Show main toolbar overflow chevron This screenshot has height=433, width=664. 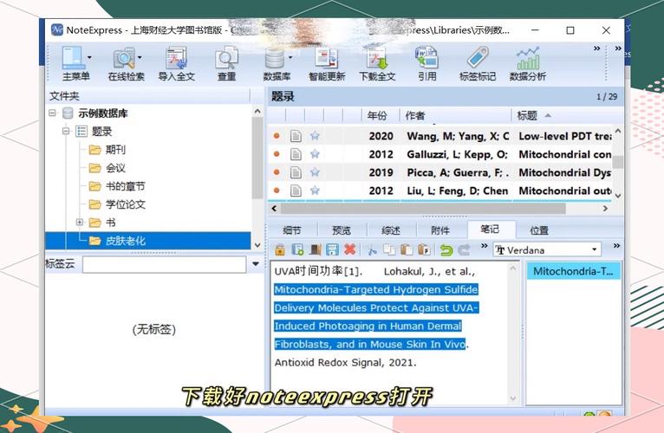(x=596, y=48)
